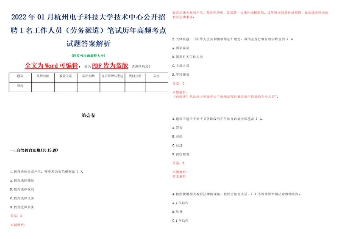Select the '第壹卷' heading

[x=88, y=115]
